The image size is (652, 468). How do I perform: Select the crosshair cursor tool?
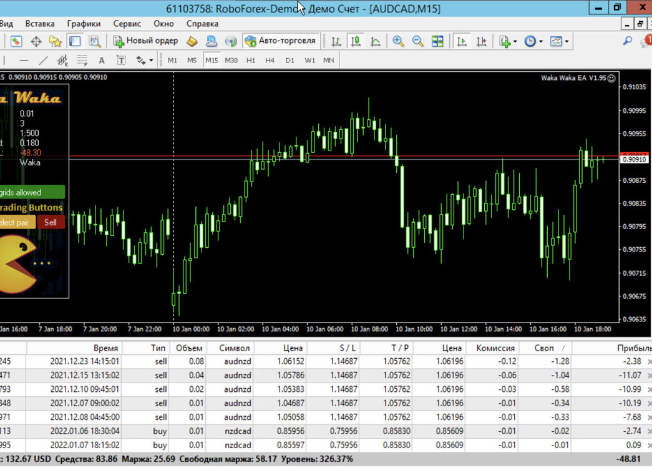(36, 41)
